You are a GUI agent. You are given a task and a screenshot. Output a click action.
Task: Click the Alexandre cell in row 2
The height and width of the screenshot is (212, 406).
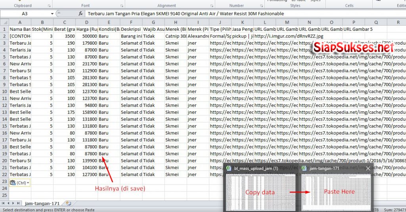tap(198, 36)
